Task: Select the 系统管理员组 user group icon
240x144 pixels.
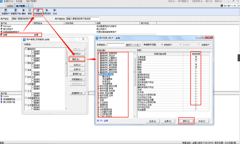Action: 1,99
